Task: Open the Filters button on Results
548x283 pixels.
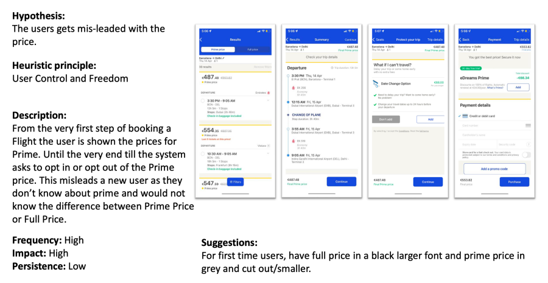Action: [236, 182]
